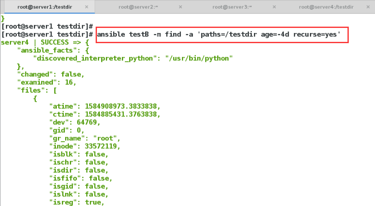The image size is (375, 206).
Task: Switch to the root@server2:~ tab
Action: click(138, 7)
